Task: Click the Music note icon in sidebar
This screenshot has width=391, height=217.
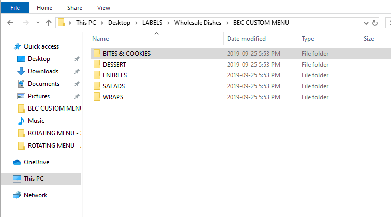Action: (21, 121)
